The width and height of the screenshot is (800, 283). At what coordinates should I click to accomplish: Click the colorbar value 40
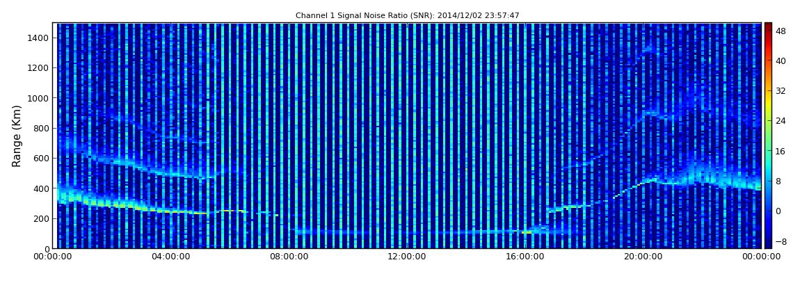click(x=781, y=60)
